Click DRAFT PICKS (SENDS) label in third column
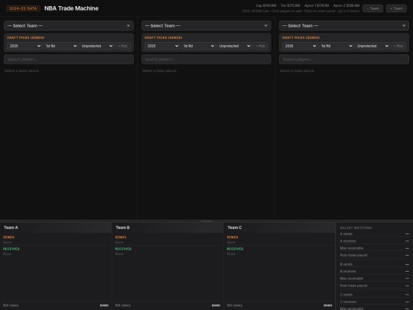The image size is (413, 310). pyautogui.click(x=301, y=38)
